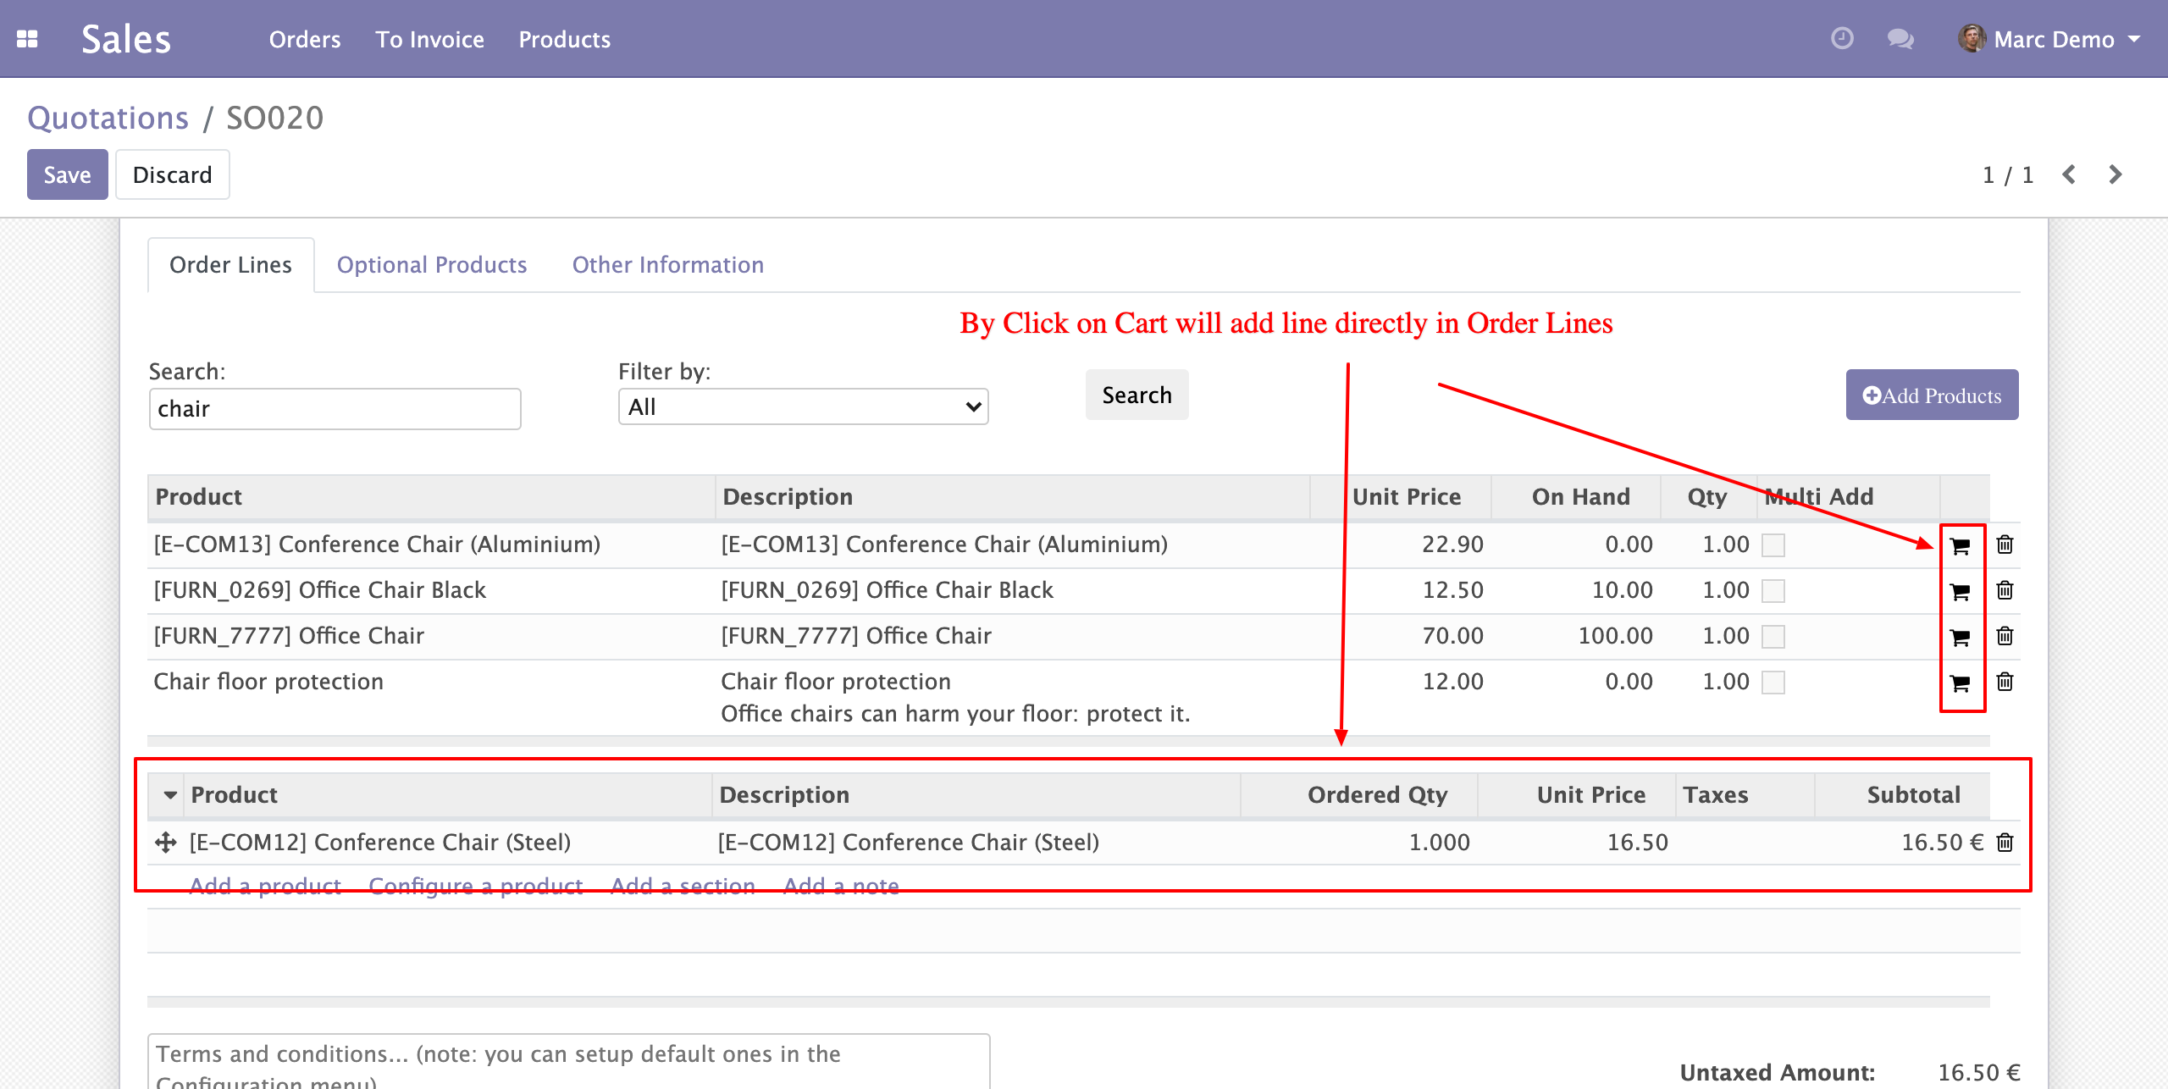Open the To Invoice menu
Image resolution: width=2168 pixels, height=1089 pixels.
click(x=429, y=39)
